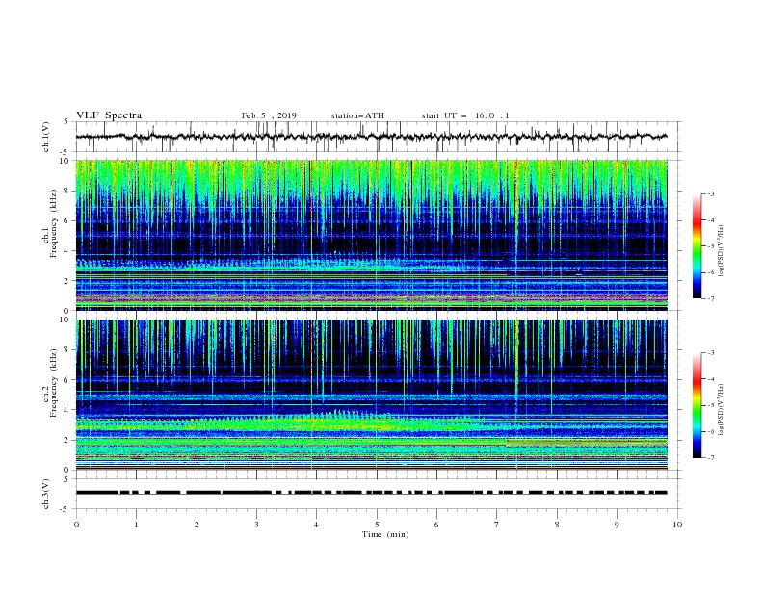Click the "-7" tick on ch.2 colorbar

coord(710,457)
